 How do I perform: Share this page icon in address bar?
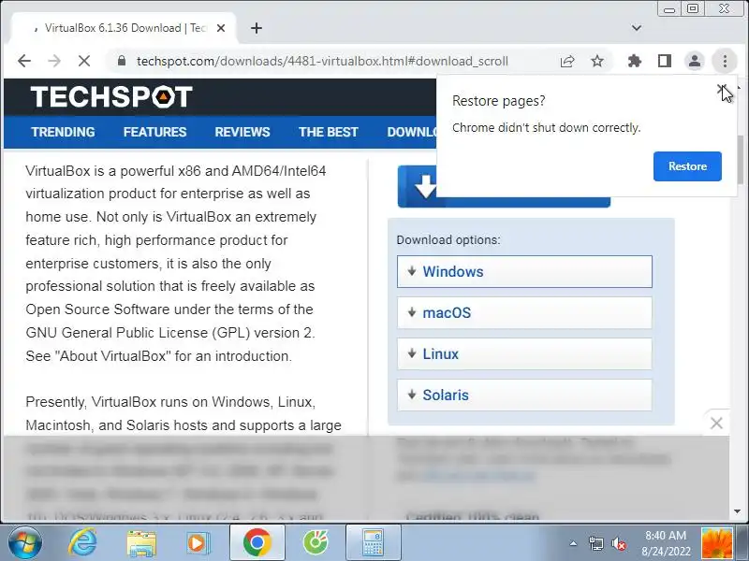(567, 61)
